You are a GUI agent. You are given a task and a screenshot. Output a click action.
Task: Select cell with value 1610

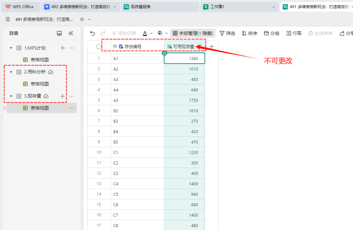184,111
